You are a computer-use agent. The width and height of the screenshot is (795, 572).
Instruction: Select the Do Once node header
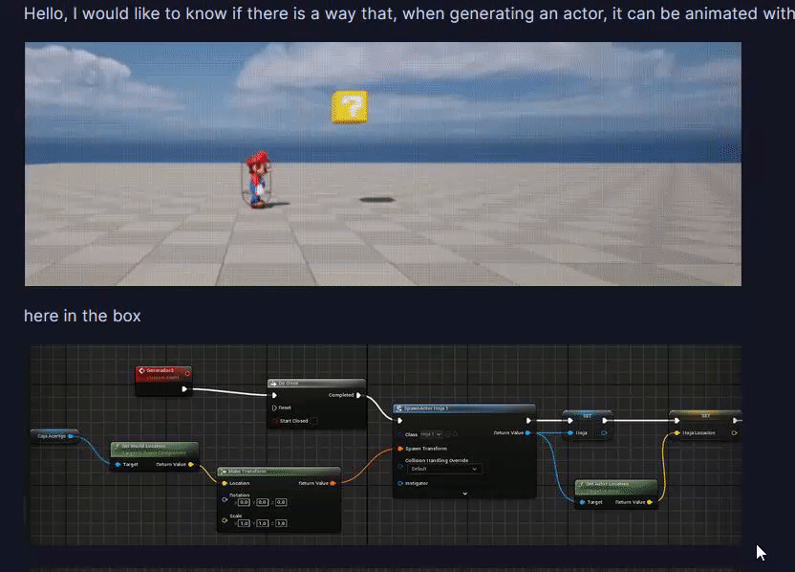tap(316, 384)
